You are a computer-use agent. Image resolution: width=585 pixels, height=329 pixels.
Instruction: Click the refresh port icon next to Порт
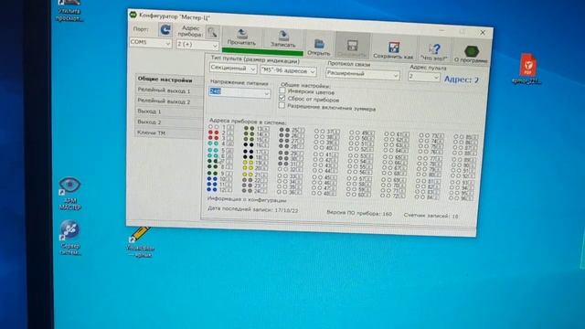[165, 30]
